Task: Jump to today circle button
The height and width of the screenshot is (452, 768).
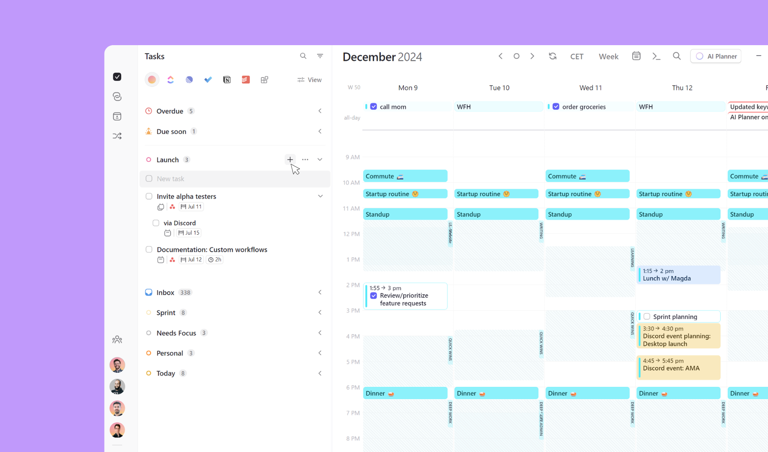Action: tap(517, 56)
